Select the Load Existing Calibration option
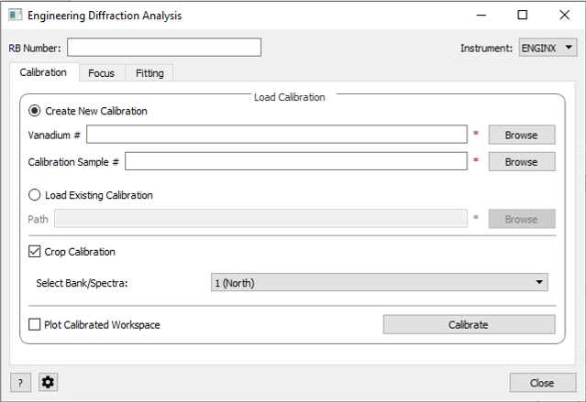 (x=36, y=195)
